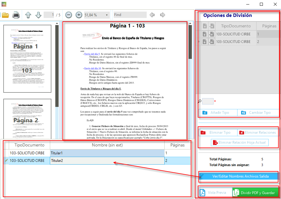Go to previous page with up arrow
This screenshot has height=199, width=281.
(x=28, y=15)
